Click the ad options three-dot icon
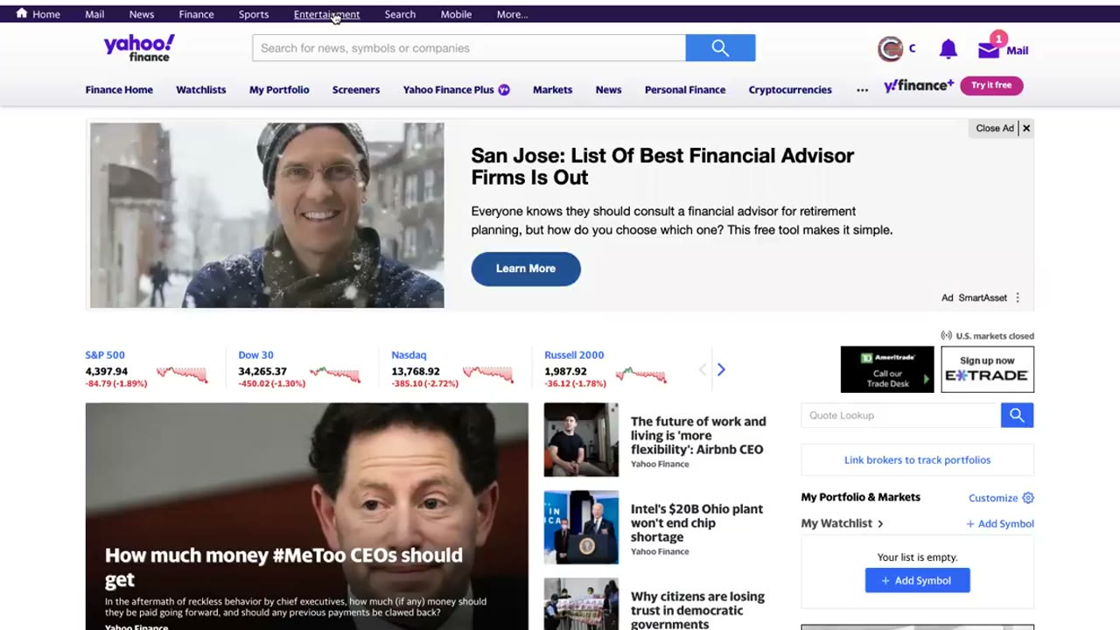The height and width of the screenshot is (630, 1120). (x=1018, y=297)
